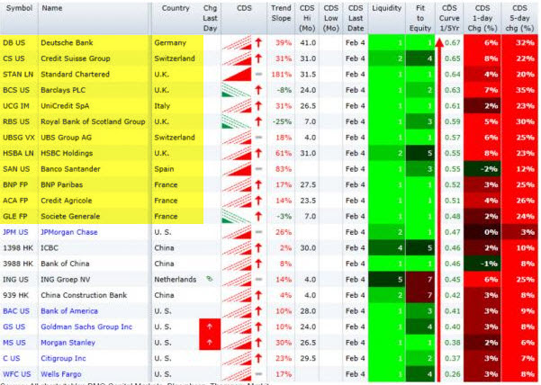
Task: Click Deutsche Bank CDS sparkline chart
Action: pyautogui.click(x=237, y=43)
